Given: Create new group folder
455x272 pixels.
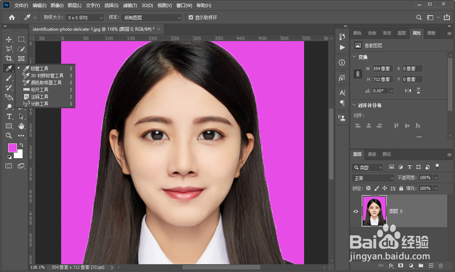Looking at the screenshot, I should (x=421, y=266).
